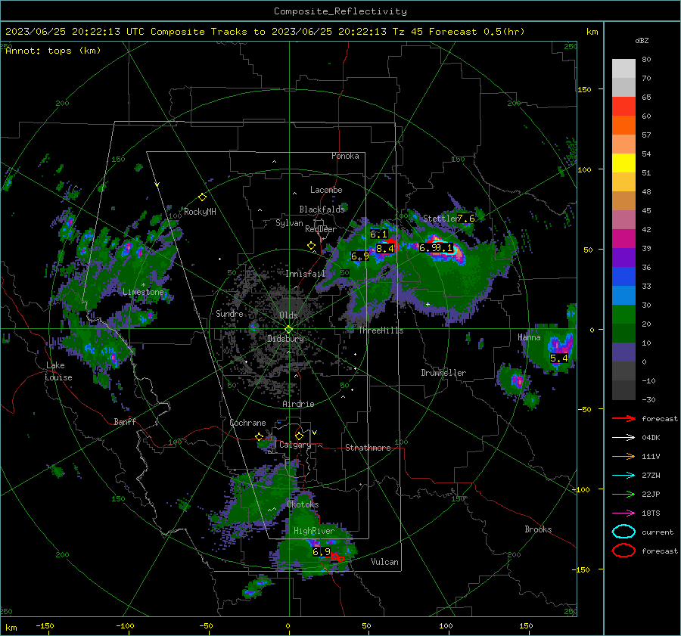This screenshot has width=681, height=636.
Task: Select the red forecast ellipse icon
Action: [623, 551]
